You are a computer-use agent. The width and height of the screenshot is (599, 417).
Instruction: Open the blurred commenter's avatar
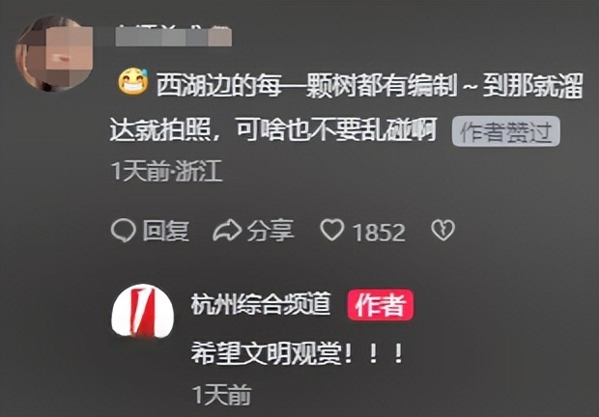[x=54, y=53]
